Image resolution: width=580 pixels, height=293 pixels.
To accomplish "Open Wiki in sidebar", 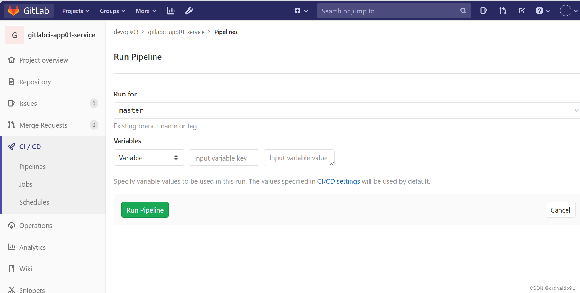I will pos(26,269).
